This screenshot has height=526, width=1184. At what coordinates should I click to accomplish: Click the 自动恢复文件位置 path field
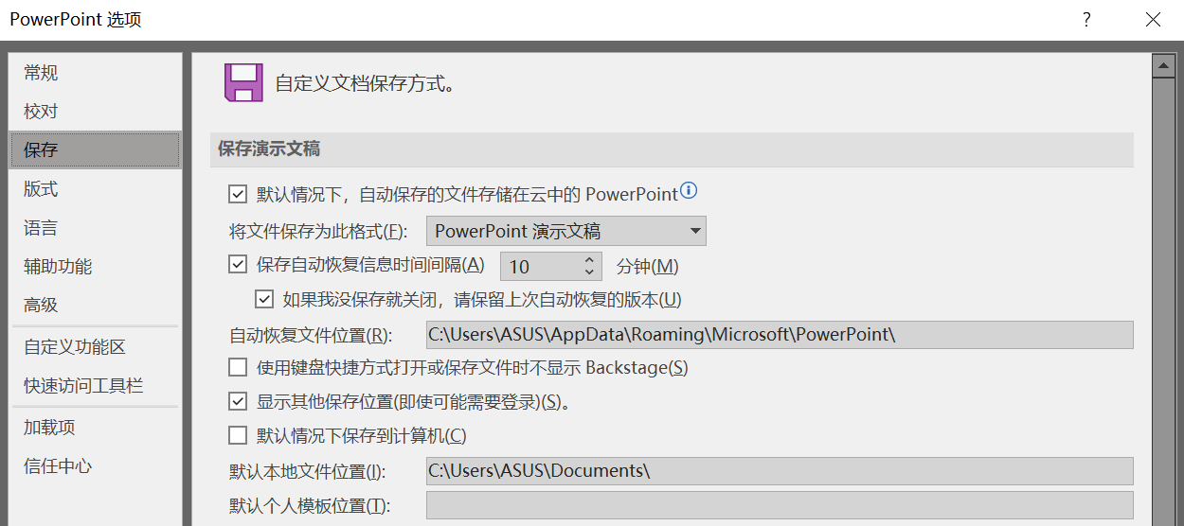(780, 335)
